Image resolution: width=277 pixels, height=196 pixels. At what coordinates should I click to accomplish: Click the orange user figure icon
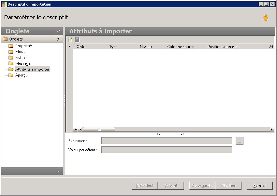[265, 18]
